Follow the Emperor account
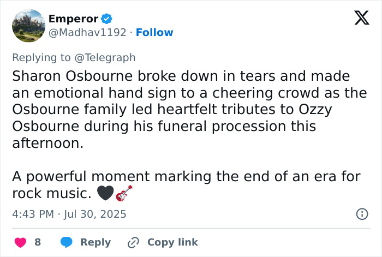 click(x=154, y=33)
